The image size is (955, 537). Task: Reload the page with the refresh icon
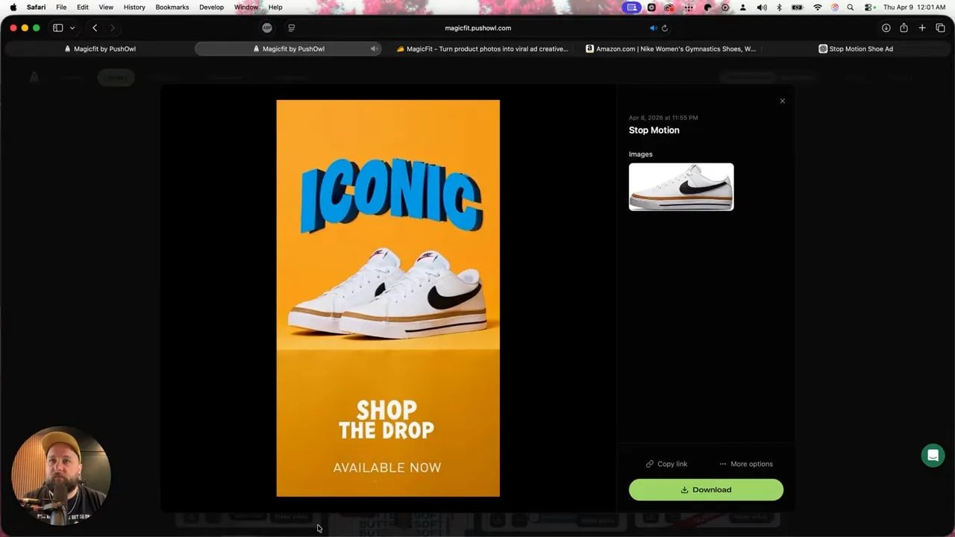pyautogui.click(x=665, y=28)
